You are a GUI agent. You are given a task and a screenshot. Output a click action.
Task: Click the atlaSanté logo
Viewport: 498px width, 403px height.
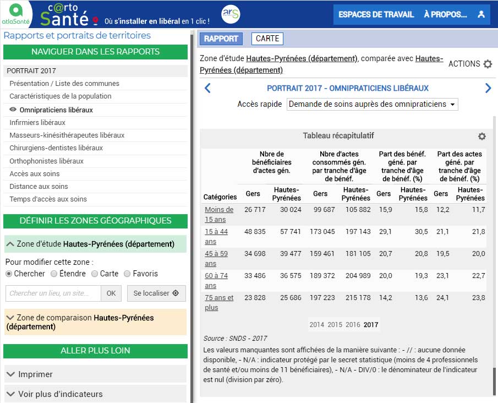(x=15, y=14)
